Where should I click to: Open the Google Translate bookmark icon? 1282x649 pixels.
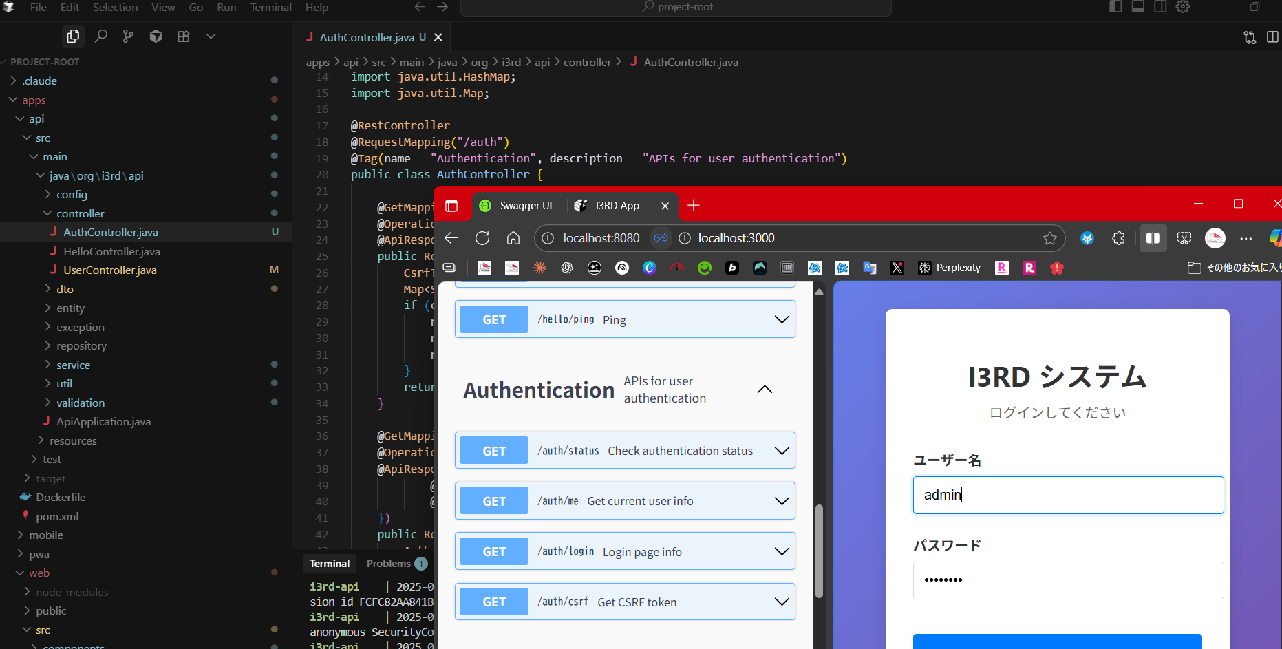coord(870,268)
